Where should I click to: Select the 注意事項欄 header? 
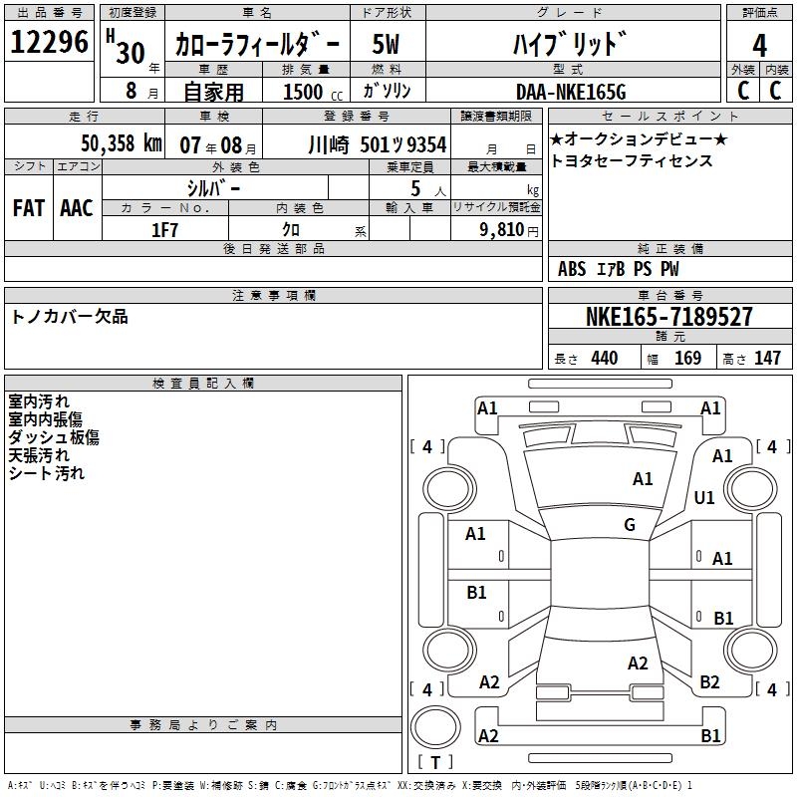click(273, 295)
